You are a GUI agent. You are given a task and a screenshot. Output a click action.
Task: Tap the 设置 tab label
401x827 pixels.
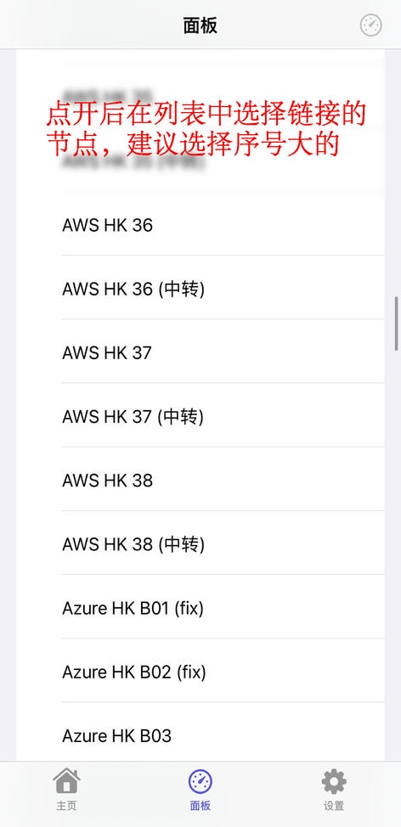(334, 806)
